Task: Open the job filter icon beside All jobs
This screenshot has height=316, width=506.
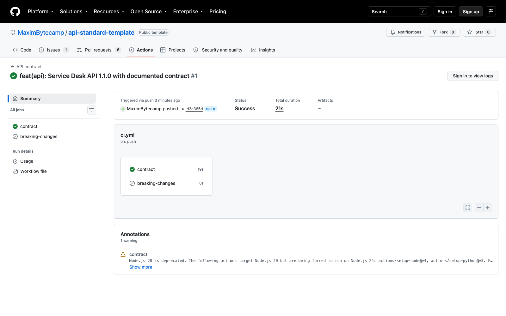Action: point(92,110)
